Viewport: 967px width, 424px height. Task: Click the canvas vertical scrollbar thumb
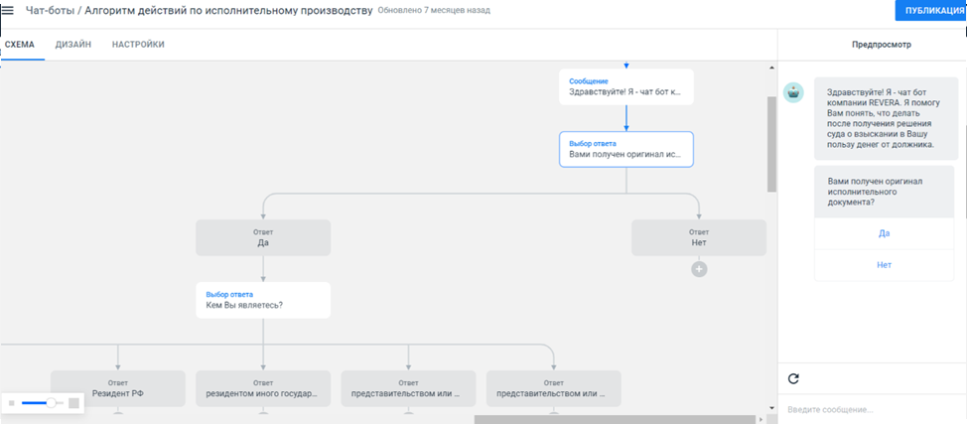point(771,144)
